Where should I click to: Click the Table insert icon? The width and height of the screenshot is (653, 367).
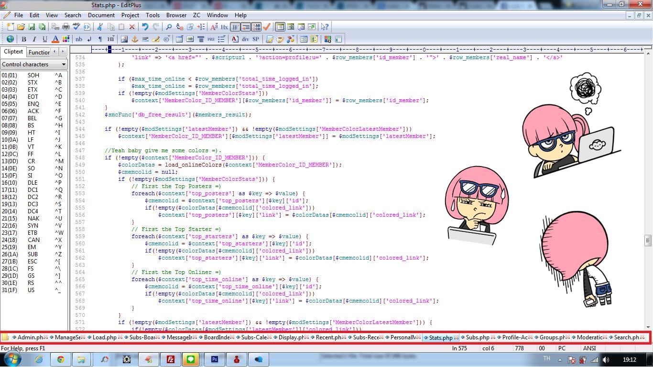click(x=180, y=39)
